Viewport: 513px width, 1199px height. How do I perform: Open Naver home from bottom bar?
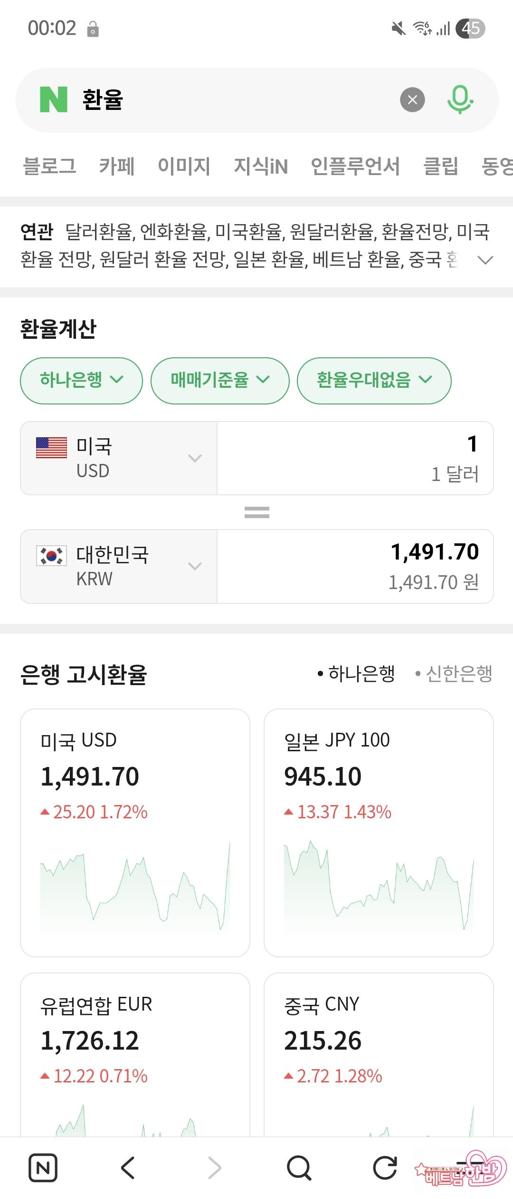point(43,1168)
